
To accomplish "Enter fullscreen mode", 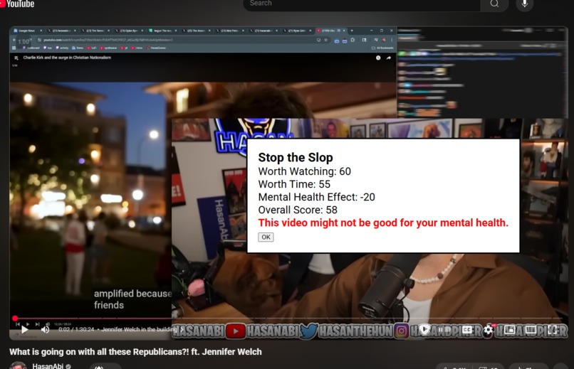I will [x=553, y=330].
